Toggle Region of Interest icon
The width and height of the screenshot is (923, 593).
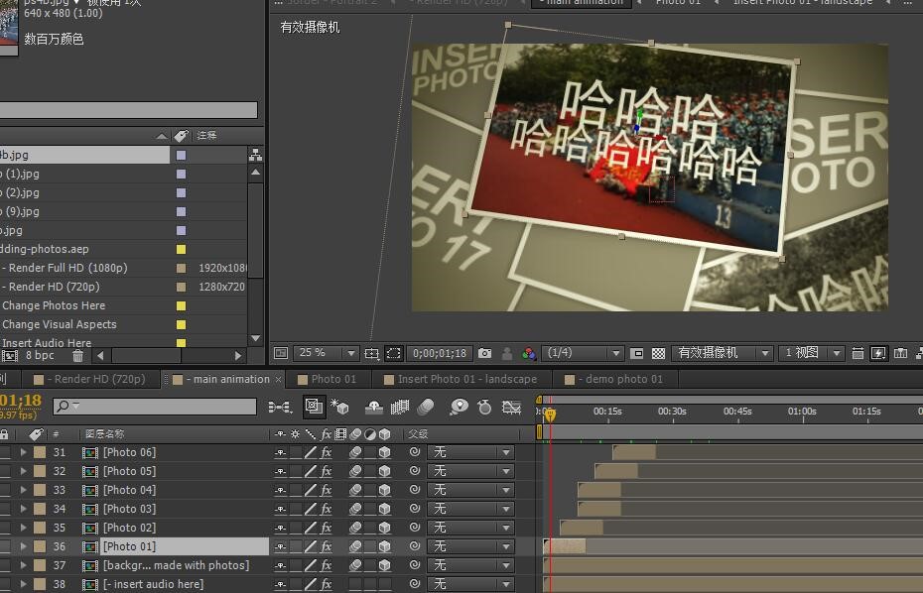click(x=636, y=353)
